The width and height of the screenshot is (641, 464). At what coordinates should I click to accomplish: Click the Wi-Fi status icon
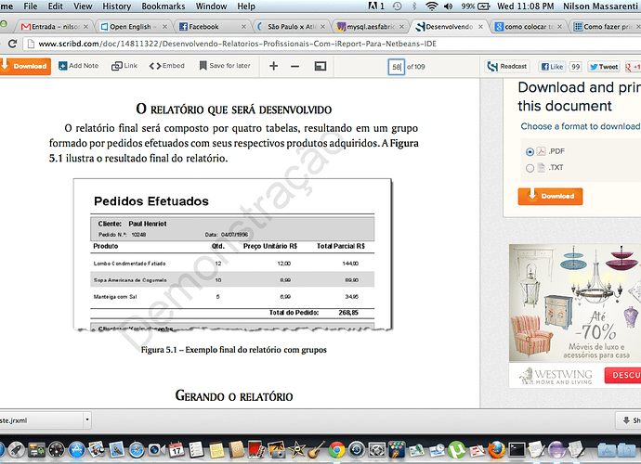(431, 6)
